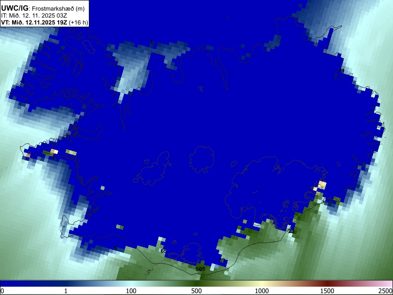Image resolution: width=393 pixels, height=295 pixels.
Task: Click the '1000' label on the legend scale
Action: [262, 291]
